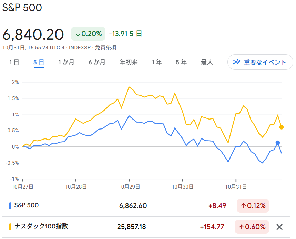The width and height of the screenshot is (296, 239).
Task: Click the line-chart icon beside 重要なイベント
Action: [237, 62]
